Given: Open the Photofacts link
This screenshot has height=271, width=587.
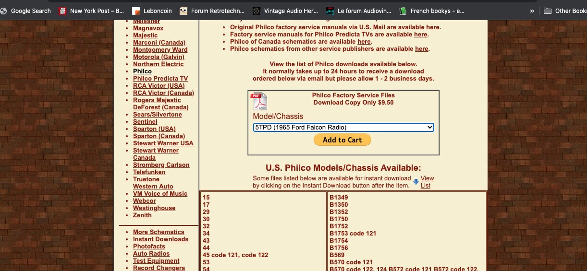Looking at the screenshot, I should point(149,247).
